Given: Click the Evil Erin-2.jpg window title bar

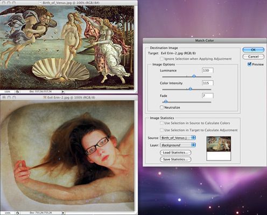Looking at the screenshot, I should click(x=69, y=97).
